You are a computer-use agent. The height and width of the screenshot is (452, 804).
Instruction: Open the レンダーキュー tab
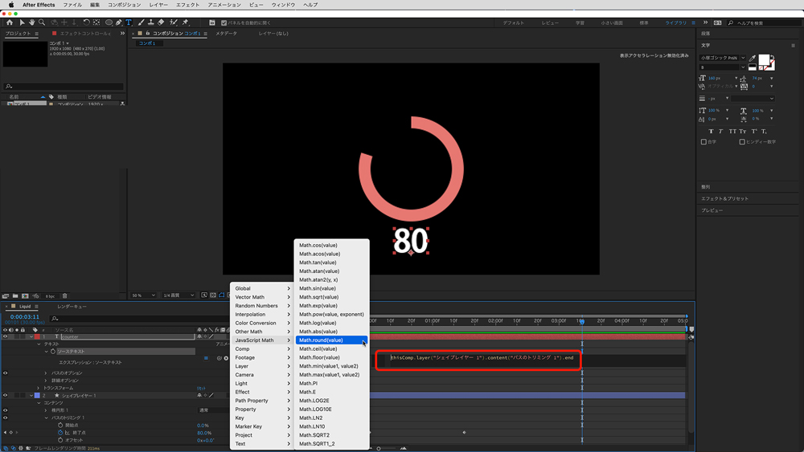coord(72,307)
